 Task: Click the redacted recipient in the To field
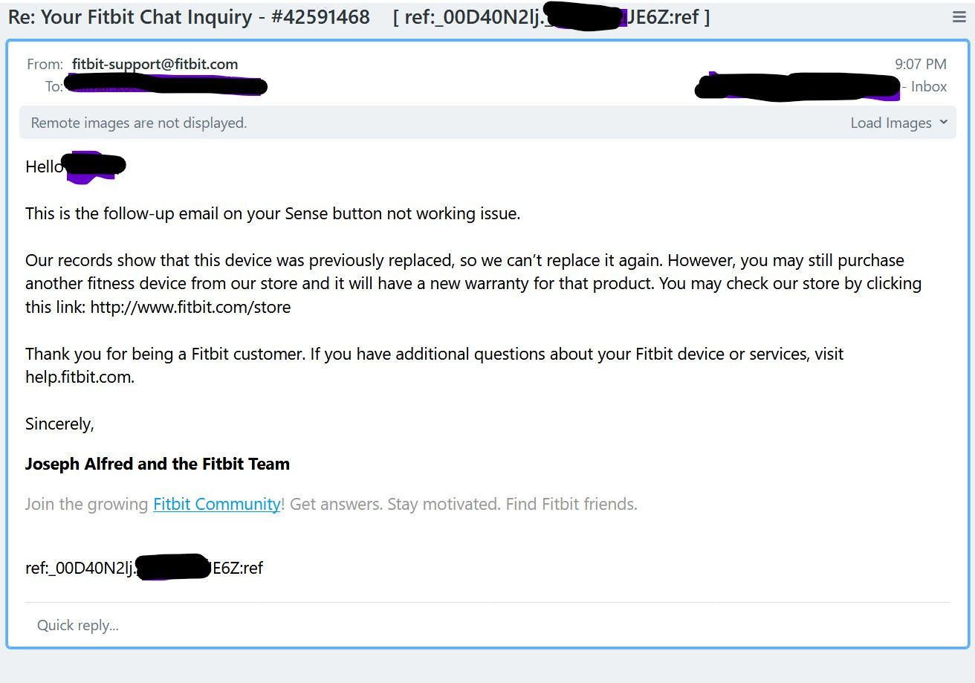[165, 86]
